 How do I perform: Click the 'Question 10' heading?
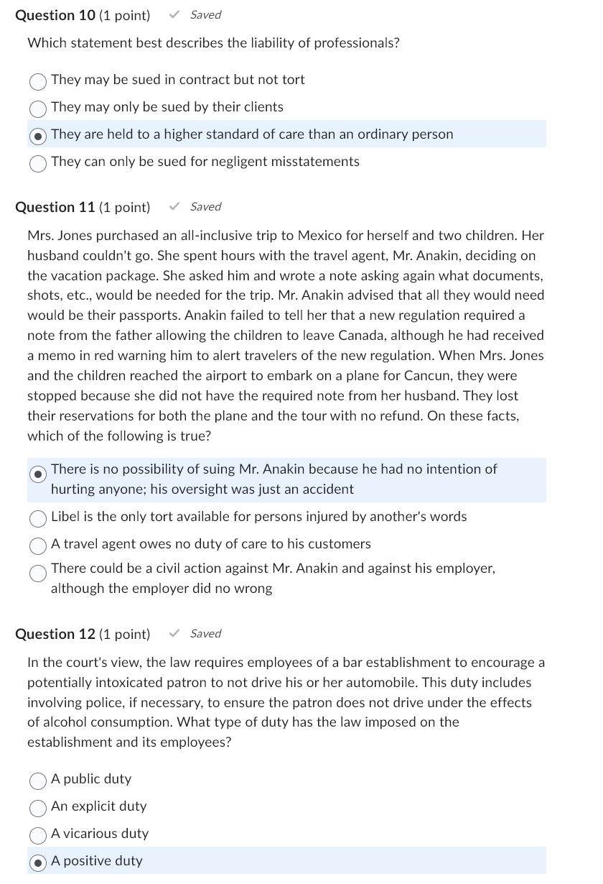tap(54, 14)
